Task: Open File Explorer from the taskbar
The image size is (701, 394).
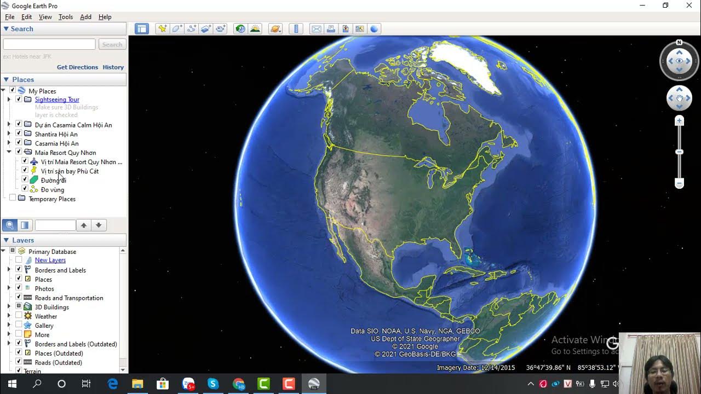Action: 137,384
